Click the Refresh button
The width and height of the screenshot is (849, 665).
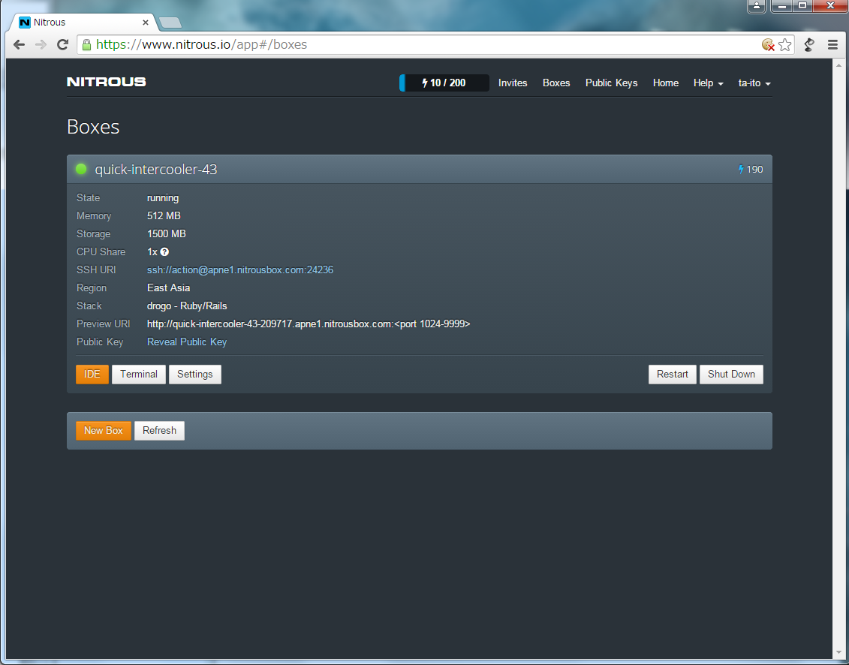[159, 431]
